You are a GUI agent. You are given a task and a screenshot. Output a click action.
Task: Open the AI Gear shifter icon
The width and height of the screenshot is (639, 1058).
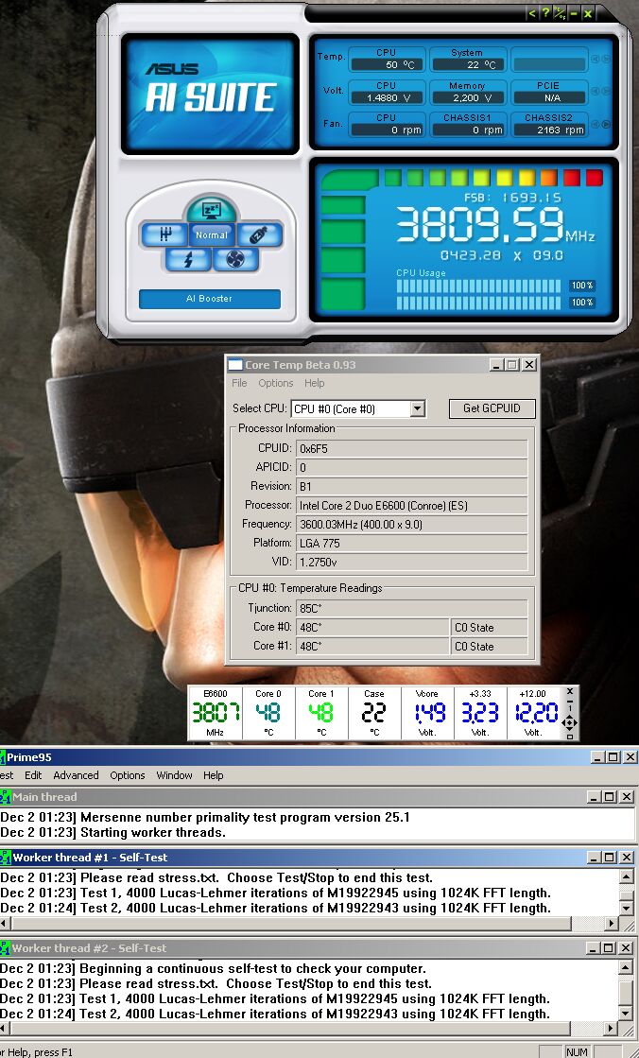164,234
